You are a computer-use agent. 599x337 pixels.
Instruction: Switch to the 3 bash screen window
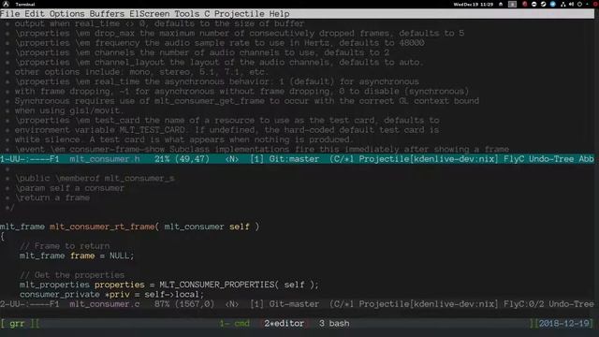[x=334, y=324]
